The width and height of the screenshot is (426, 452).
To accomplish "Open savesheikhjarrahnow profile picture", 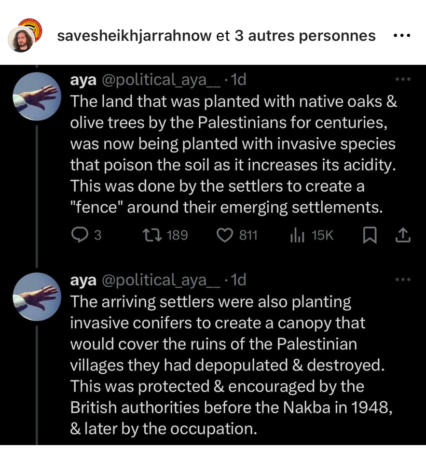I will (22, 40).
